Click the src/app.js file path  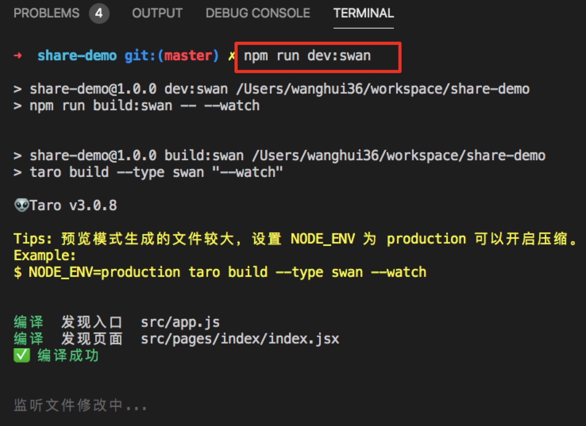pos(180,322)
